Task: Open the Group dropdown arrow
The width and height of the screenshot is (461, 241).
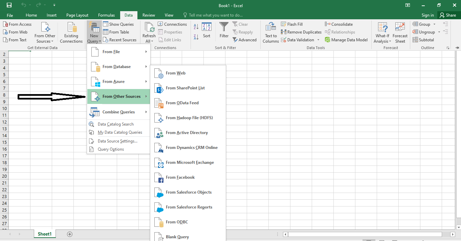Action: [x=434, y=24]
